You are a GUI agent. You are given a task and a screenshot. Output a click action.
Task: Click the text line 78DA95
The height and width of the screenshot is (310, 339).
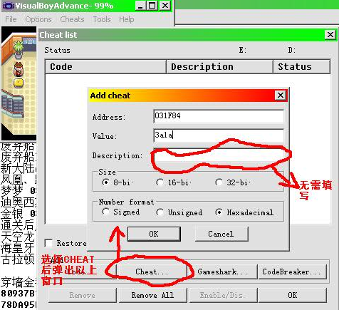(19, 304)
